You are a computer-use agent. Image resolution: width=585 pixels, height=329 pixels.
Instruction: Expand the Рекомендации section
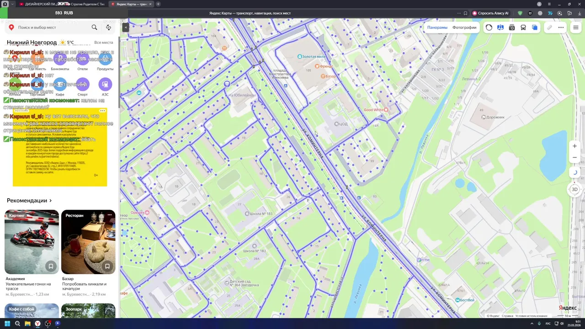pos(29,201)
